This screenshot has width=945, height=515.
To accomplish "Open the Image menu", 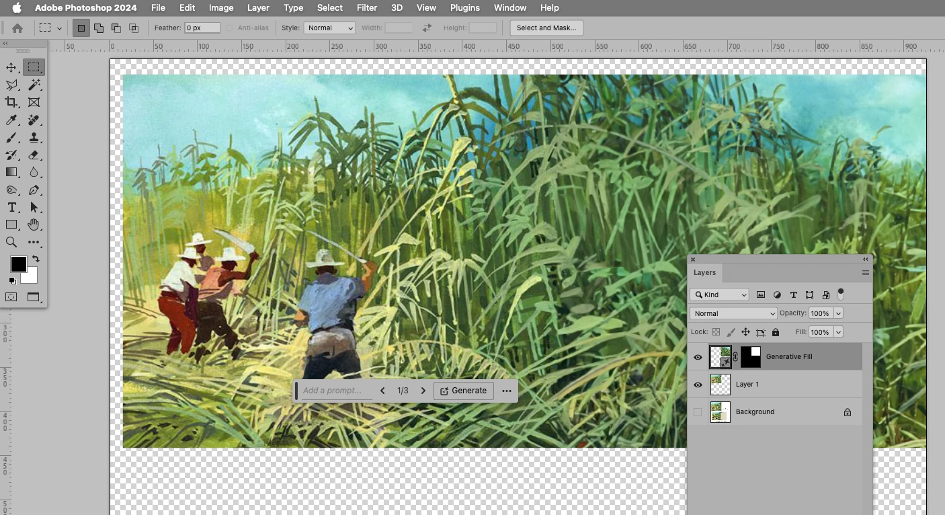I will coord(221,7).
